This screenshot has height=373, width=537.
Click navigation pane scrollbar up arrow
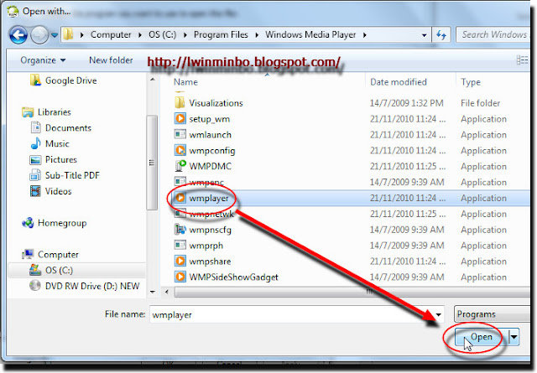coord(153,80)
